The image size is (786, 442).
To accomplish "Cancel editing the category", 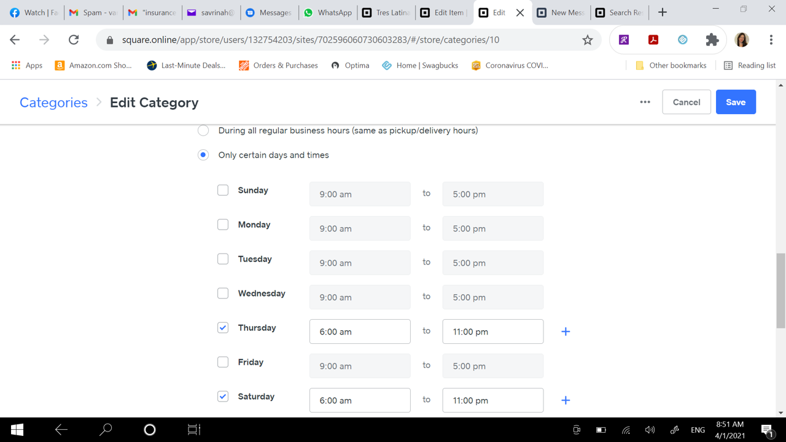I will (x=686, y=102).
